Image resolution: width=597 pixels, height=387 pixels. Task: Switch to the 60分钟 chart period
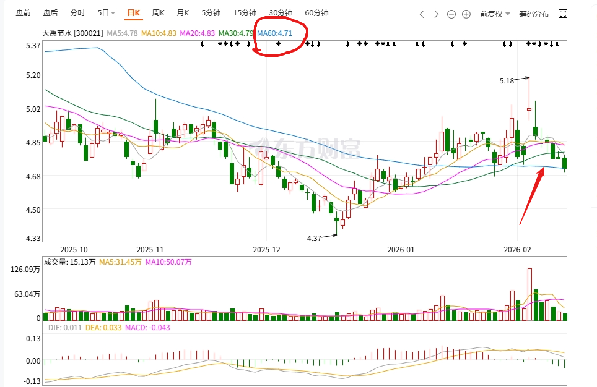pyautogui.click(x=316, y=14)
